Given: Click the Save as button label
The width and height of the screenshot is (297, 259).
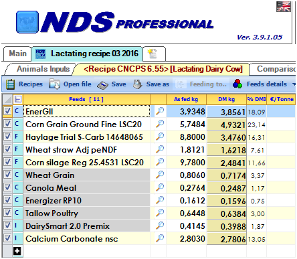Looking at the screenshot, I should click(x=157, y=84).
